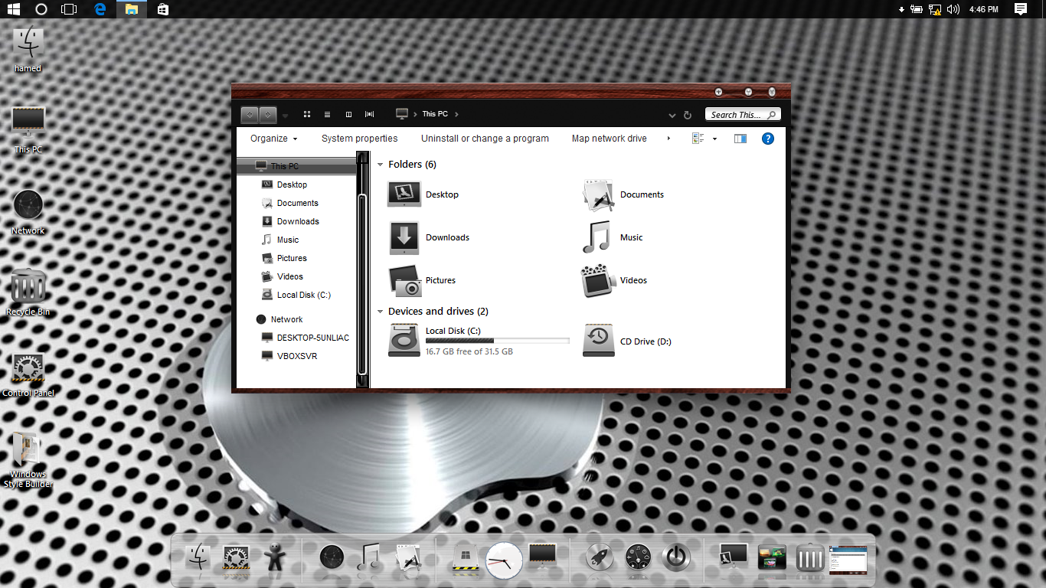Open the Music icon in the dock

[x=370, y=557]
